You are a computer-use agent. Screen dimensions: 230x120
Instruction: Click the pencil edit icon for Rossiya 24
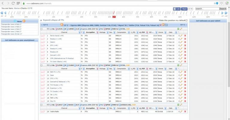(x=181, y=52)
